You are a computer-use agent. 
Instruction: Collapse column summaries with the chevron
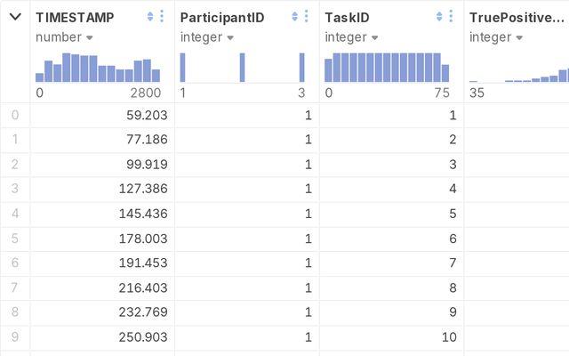click(15, 17)
